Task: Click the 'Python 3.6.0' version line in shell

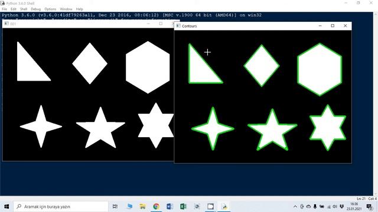Action: coord(132,15)
